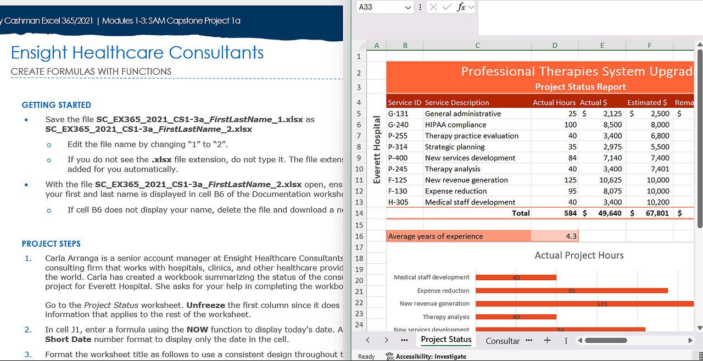Click the PROJECT STEPS heading in instructions
The height and width of the screenshot is (361, 703).
(51, 244)
